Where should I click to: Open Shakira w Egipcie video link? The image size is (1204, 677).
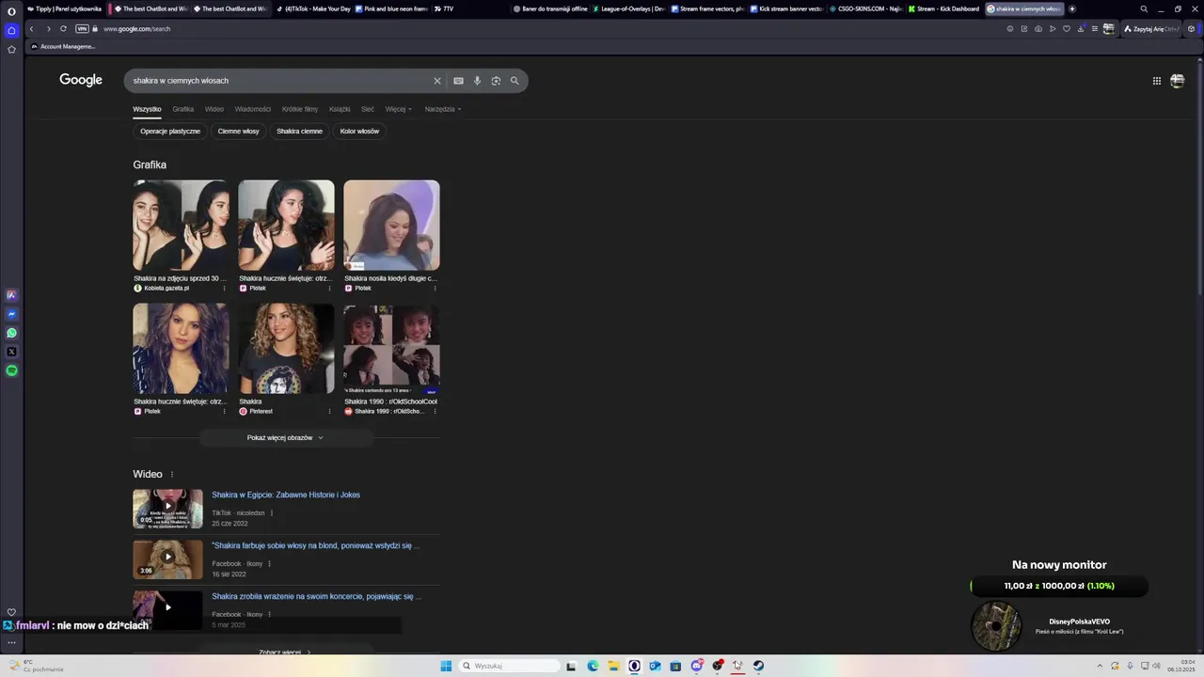(286, 495)
